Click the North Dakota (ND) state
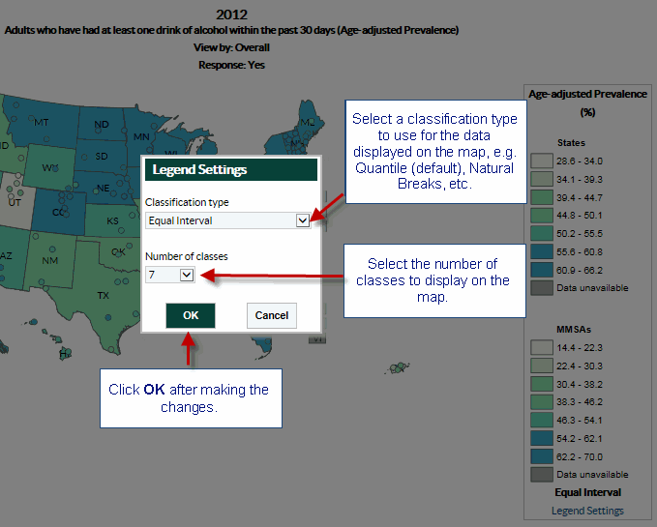This screenshot has height=527, width=657. coord(101,125)
